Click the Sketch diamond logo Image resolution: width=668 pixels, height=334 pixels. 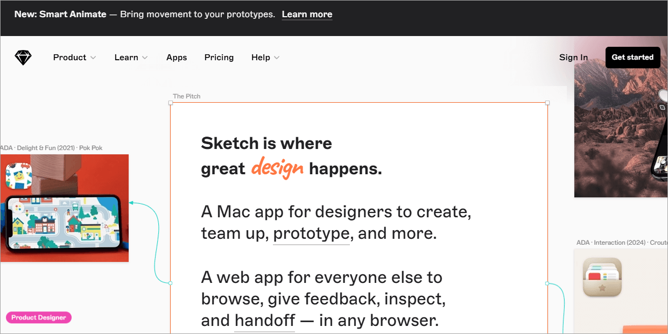click(x=23, y=58)
